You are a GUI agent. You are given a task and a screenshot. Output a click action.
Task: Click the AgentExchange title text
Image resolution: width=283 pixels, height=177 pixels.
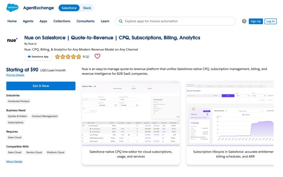38,8
